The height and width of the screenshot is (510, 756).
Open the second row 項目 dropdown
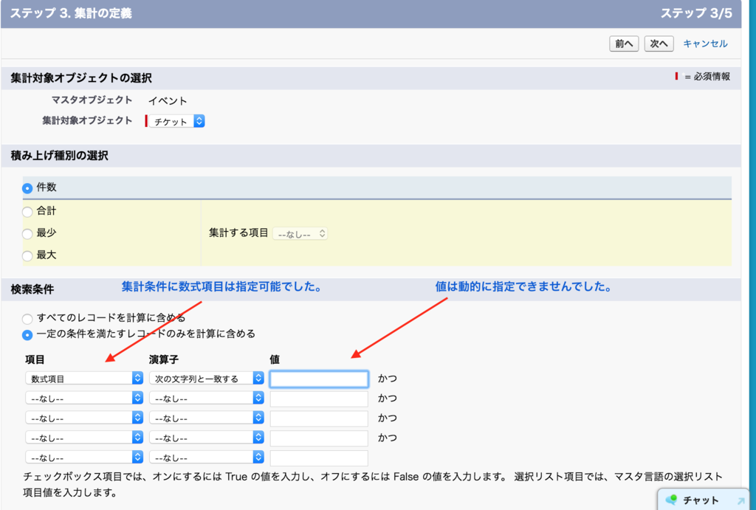point(84,398)
